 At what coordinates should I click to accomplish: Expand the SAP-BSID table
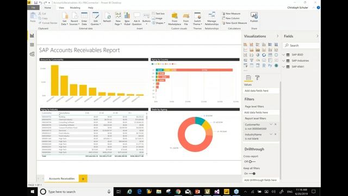[x=284, y=54]
